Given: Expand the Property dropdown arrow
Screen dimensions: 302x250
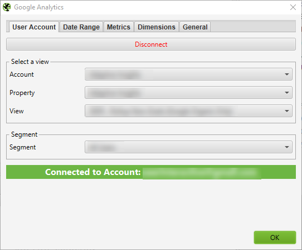Looking at the screenshot, I should [287, 93].
